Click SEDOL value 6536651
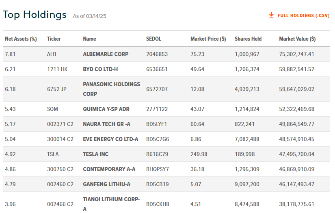 pos(157,69)
